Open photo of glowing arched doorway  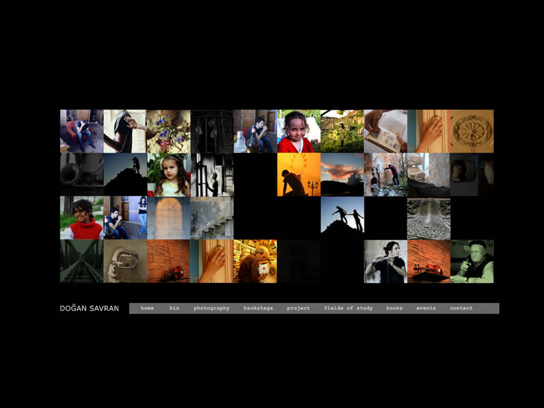169,218
